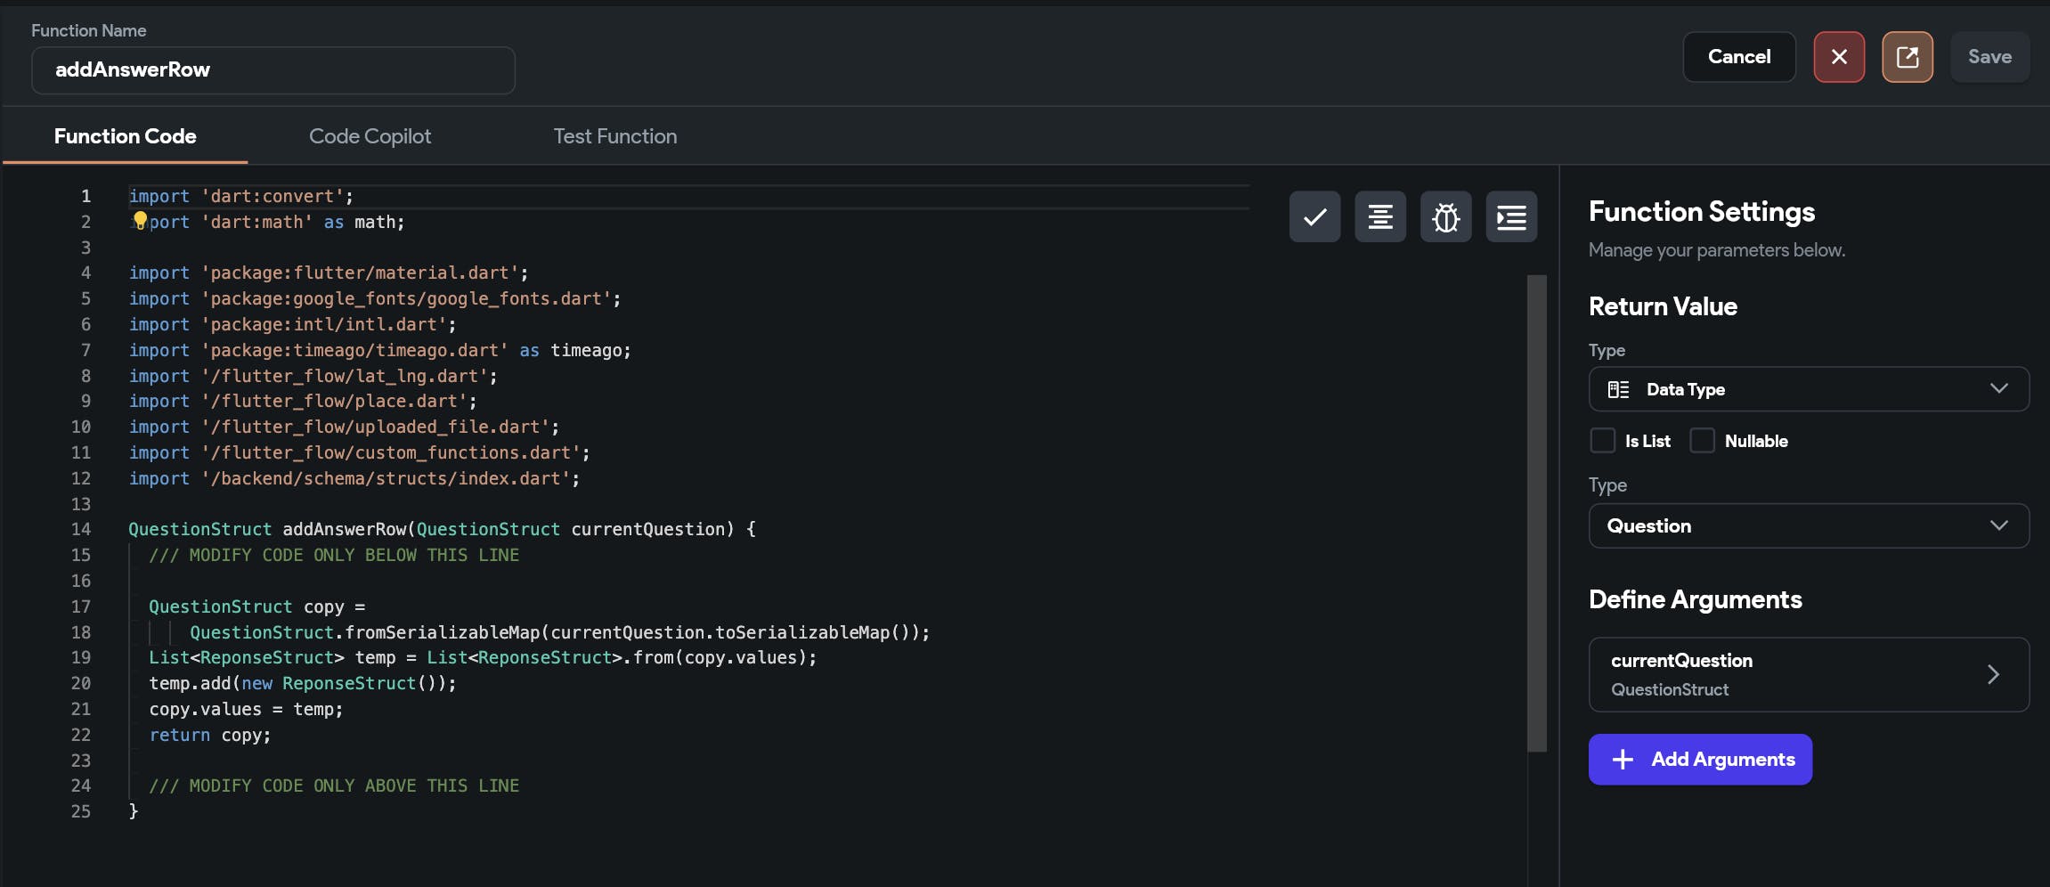Viewport: 2050px width, 887px height.
Task: Select the Function Code tab
Action: click(x=126, y=136)
